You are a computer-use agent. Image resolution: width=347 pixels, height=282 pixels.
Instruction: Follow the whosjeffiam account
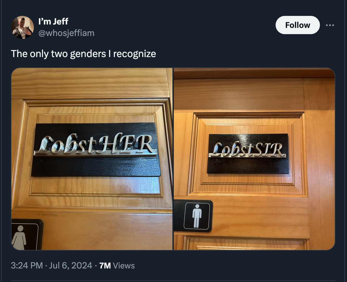298,25
